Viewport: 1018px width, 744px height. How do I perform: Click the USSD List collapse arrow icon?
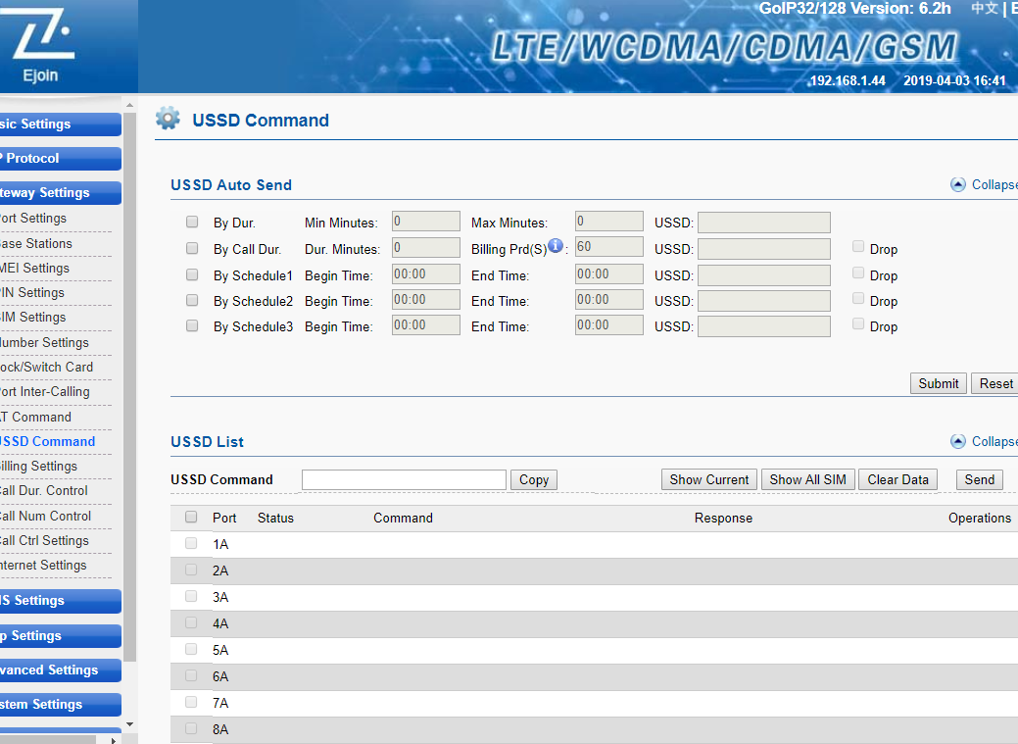tap(958, 441)
